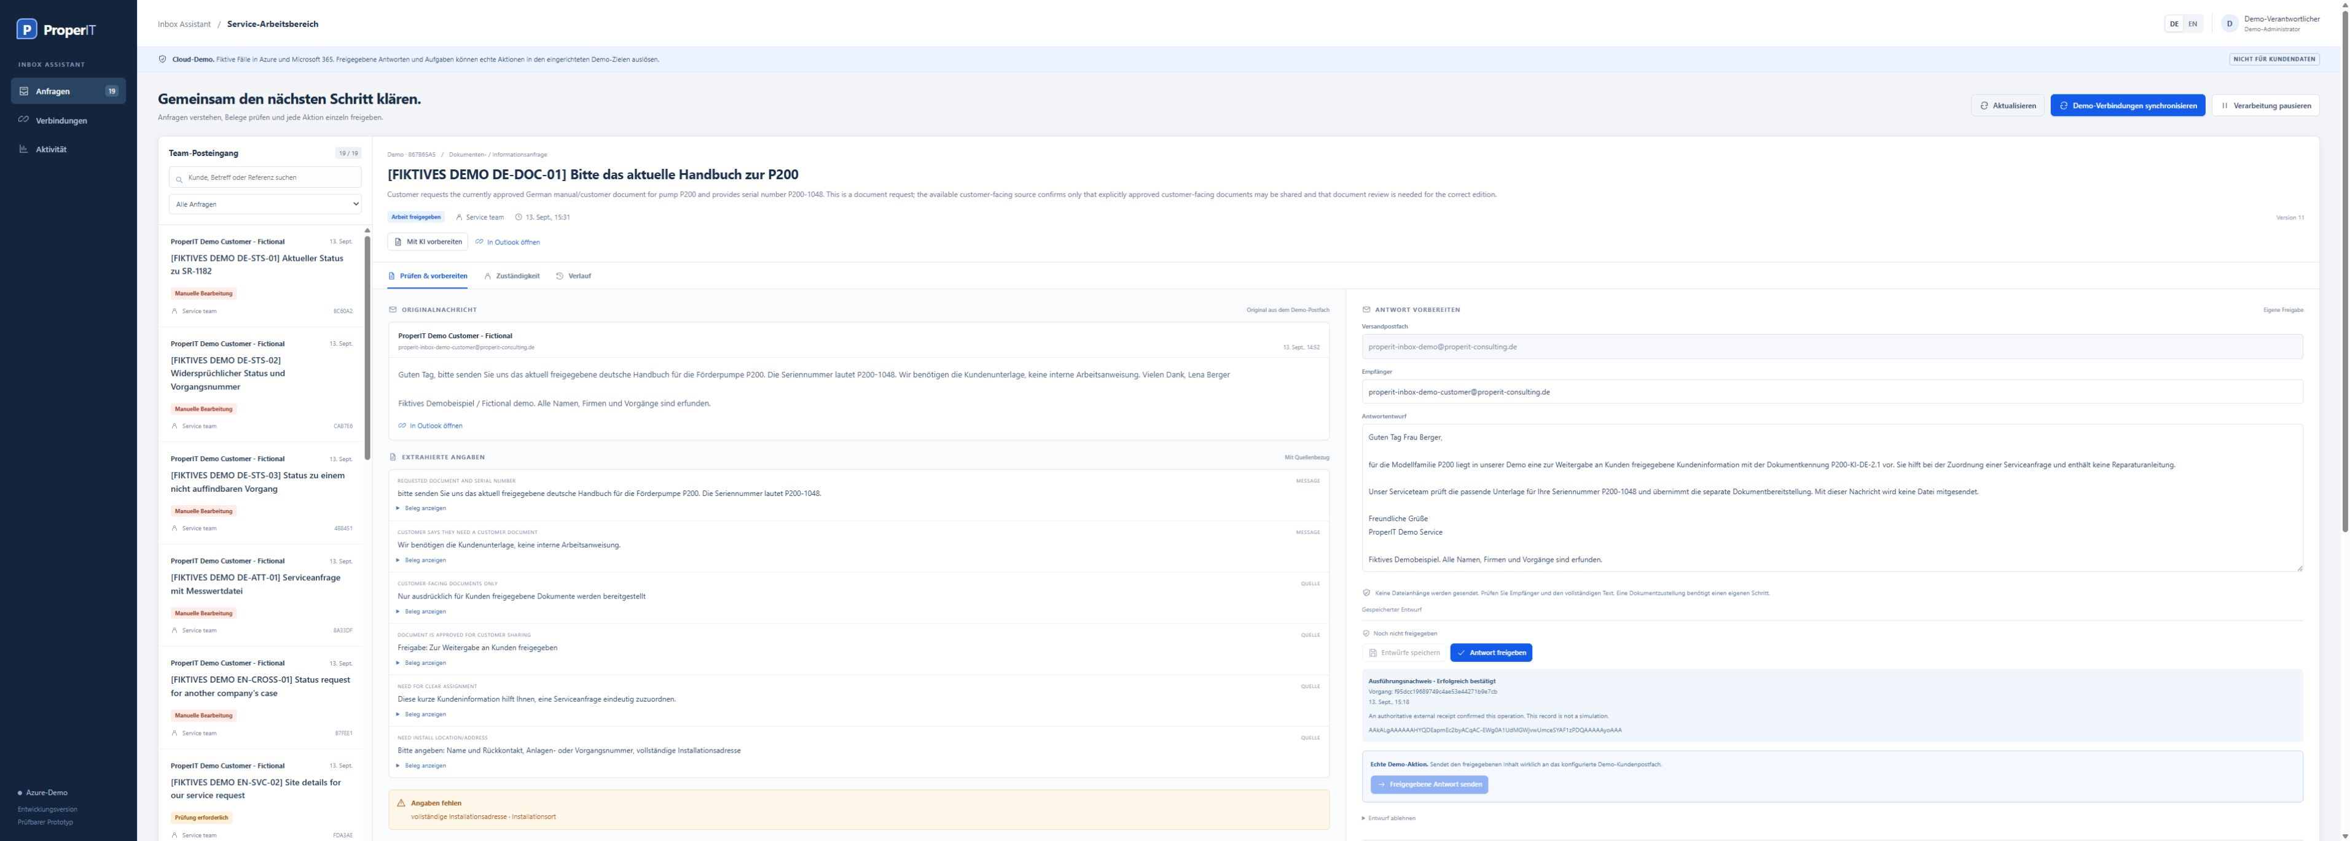Click Mit KI vorbereiten button
The image size is (2350, 841).
pyautogui.click(x=428, y=241)
